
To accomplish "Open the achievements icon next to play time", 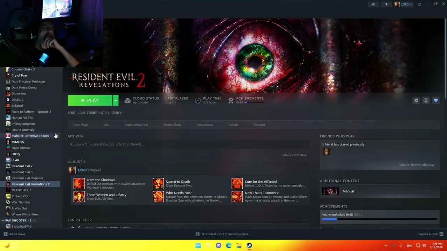I will [x=231, y=100].
